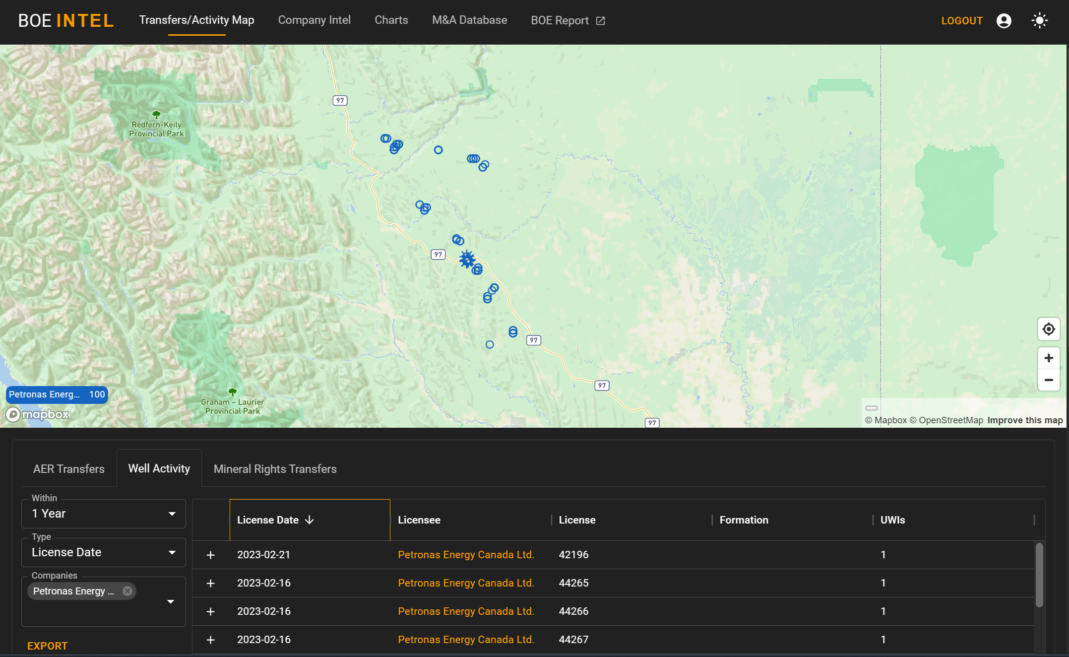Click the Improve this map link
Screen dimensions: 1069x657
(1025, 420)
